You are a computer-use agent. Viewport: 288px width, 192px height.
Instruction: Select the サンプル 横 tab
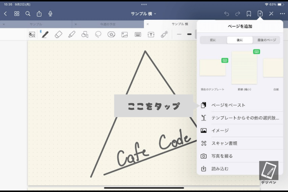click(x=180, y=24)
